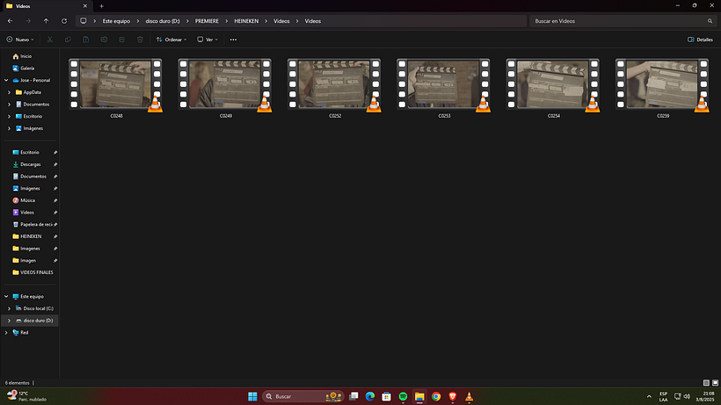The image size is (721, 405).
Task: Click the Delete trash icon in toolbar
Action: 141,40
